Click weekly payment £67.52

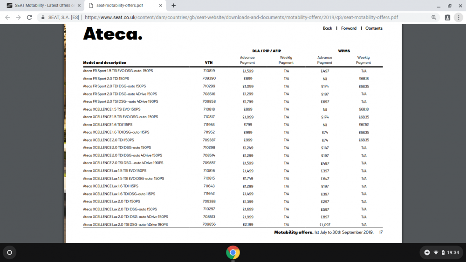364,125
